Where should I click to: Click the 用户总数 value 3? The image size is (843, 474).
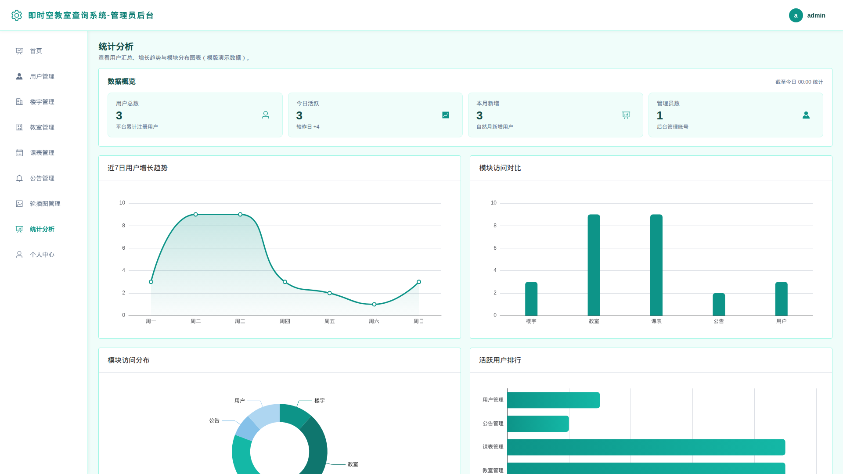(119, 115)
